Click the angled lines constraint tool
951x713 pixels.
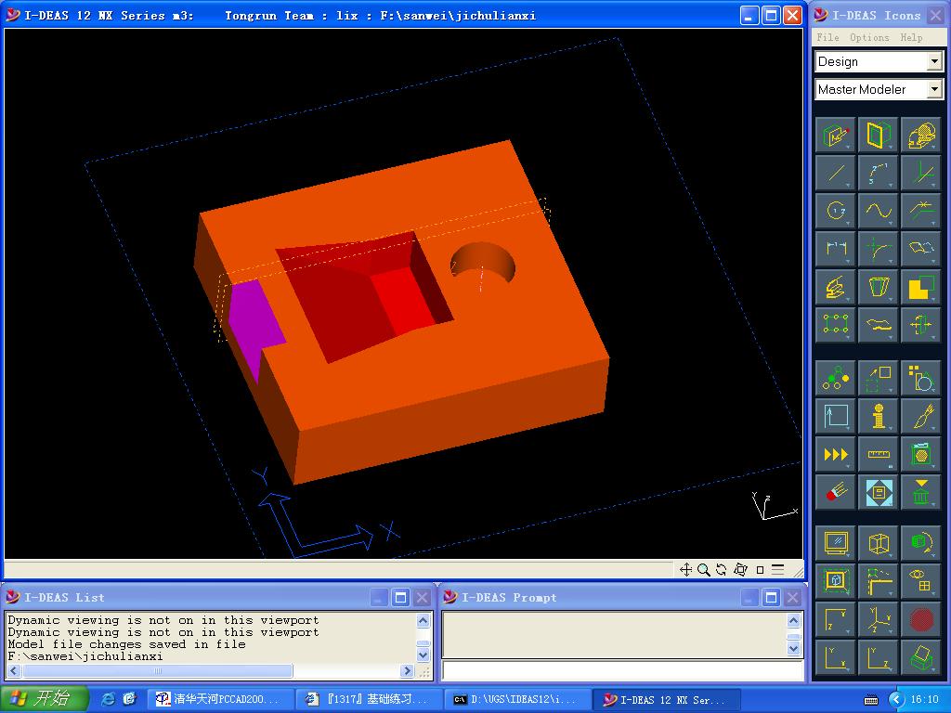(x=920, y=173)
